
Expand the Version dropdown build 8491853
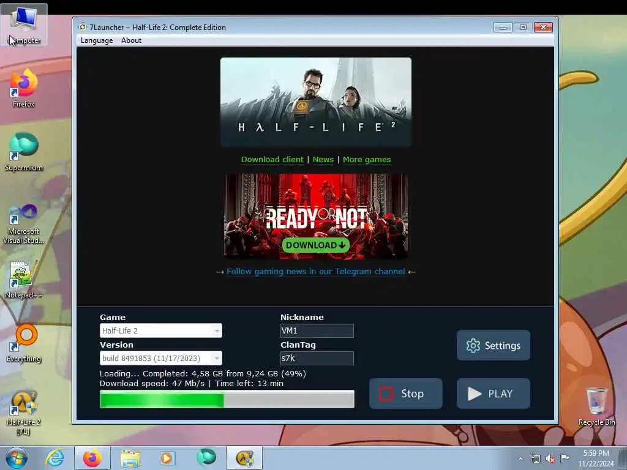(x=161, y=358)
